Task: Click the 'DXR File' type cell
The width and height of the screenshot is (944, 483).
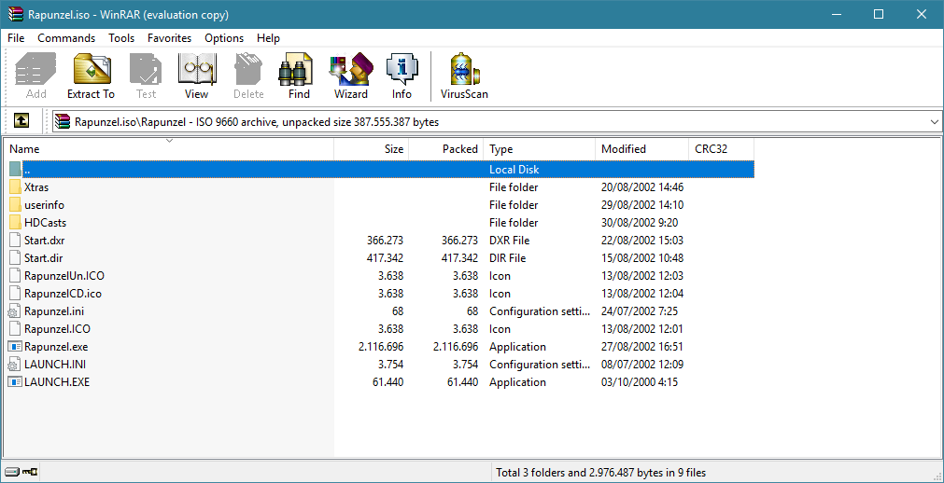Action: [509, 241]
